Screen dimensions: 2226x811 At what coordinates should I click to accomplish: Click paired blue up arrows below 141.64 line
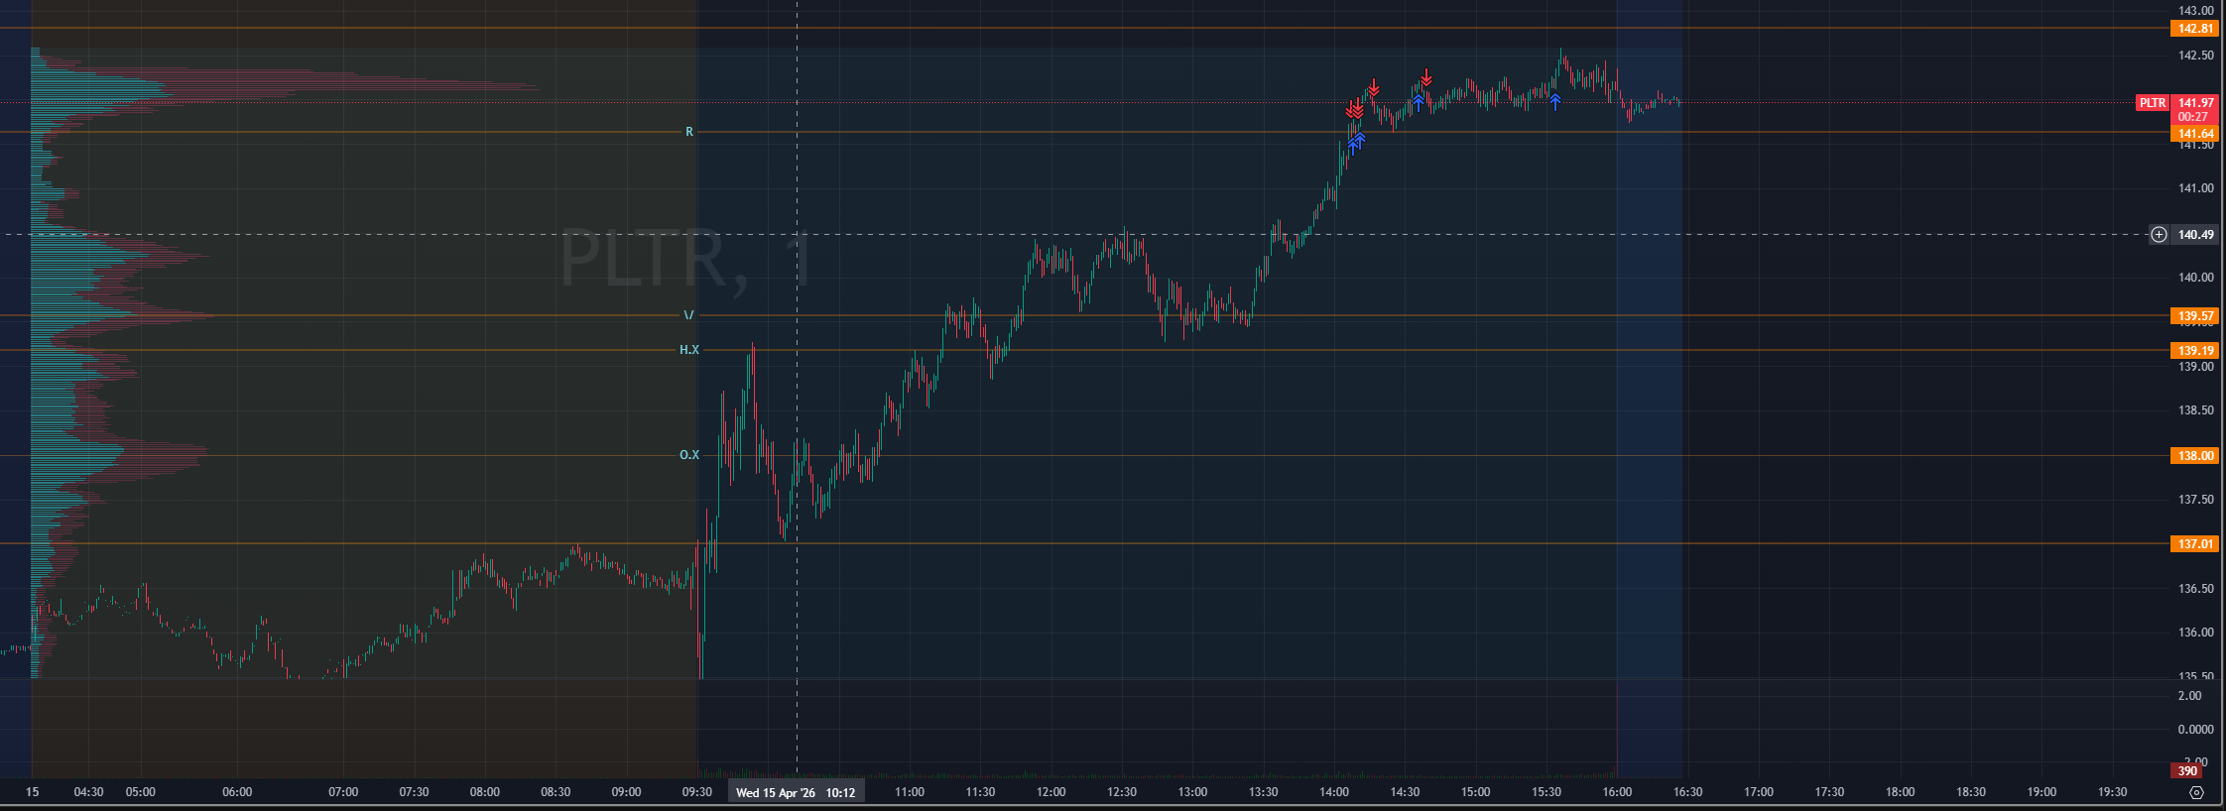click(x=1356, y=143)
